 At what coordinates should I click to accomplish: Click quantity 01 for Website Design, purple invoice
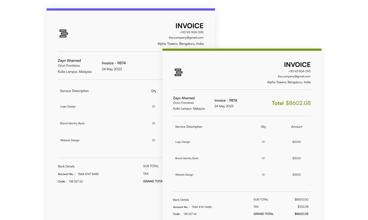coord(154,140)
